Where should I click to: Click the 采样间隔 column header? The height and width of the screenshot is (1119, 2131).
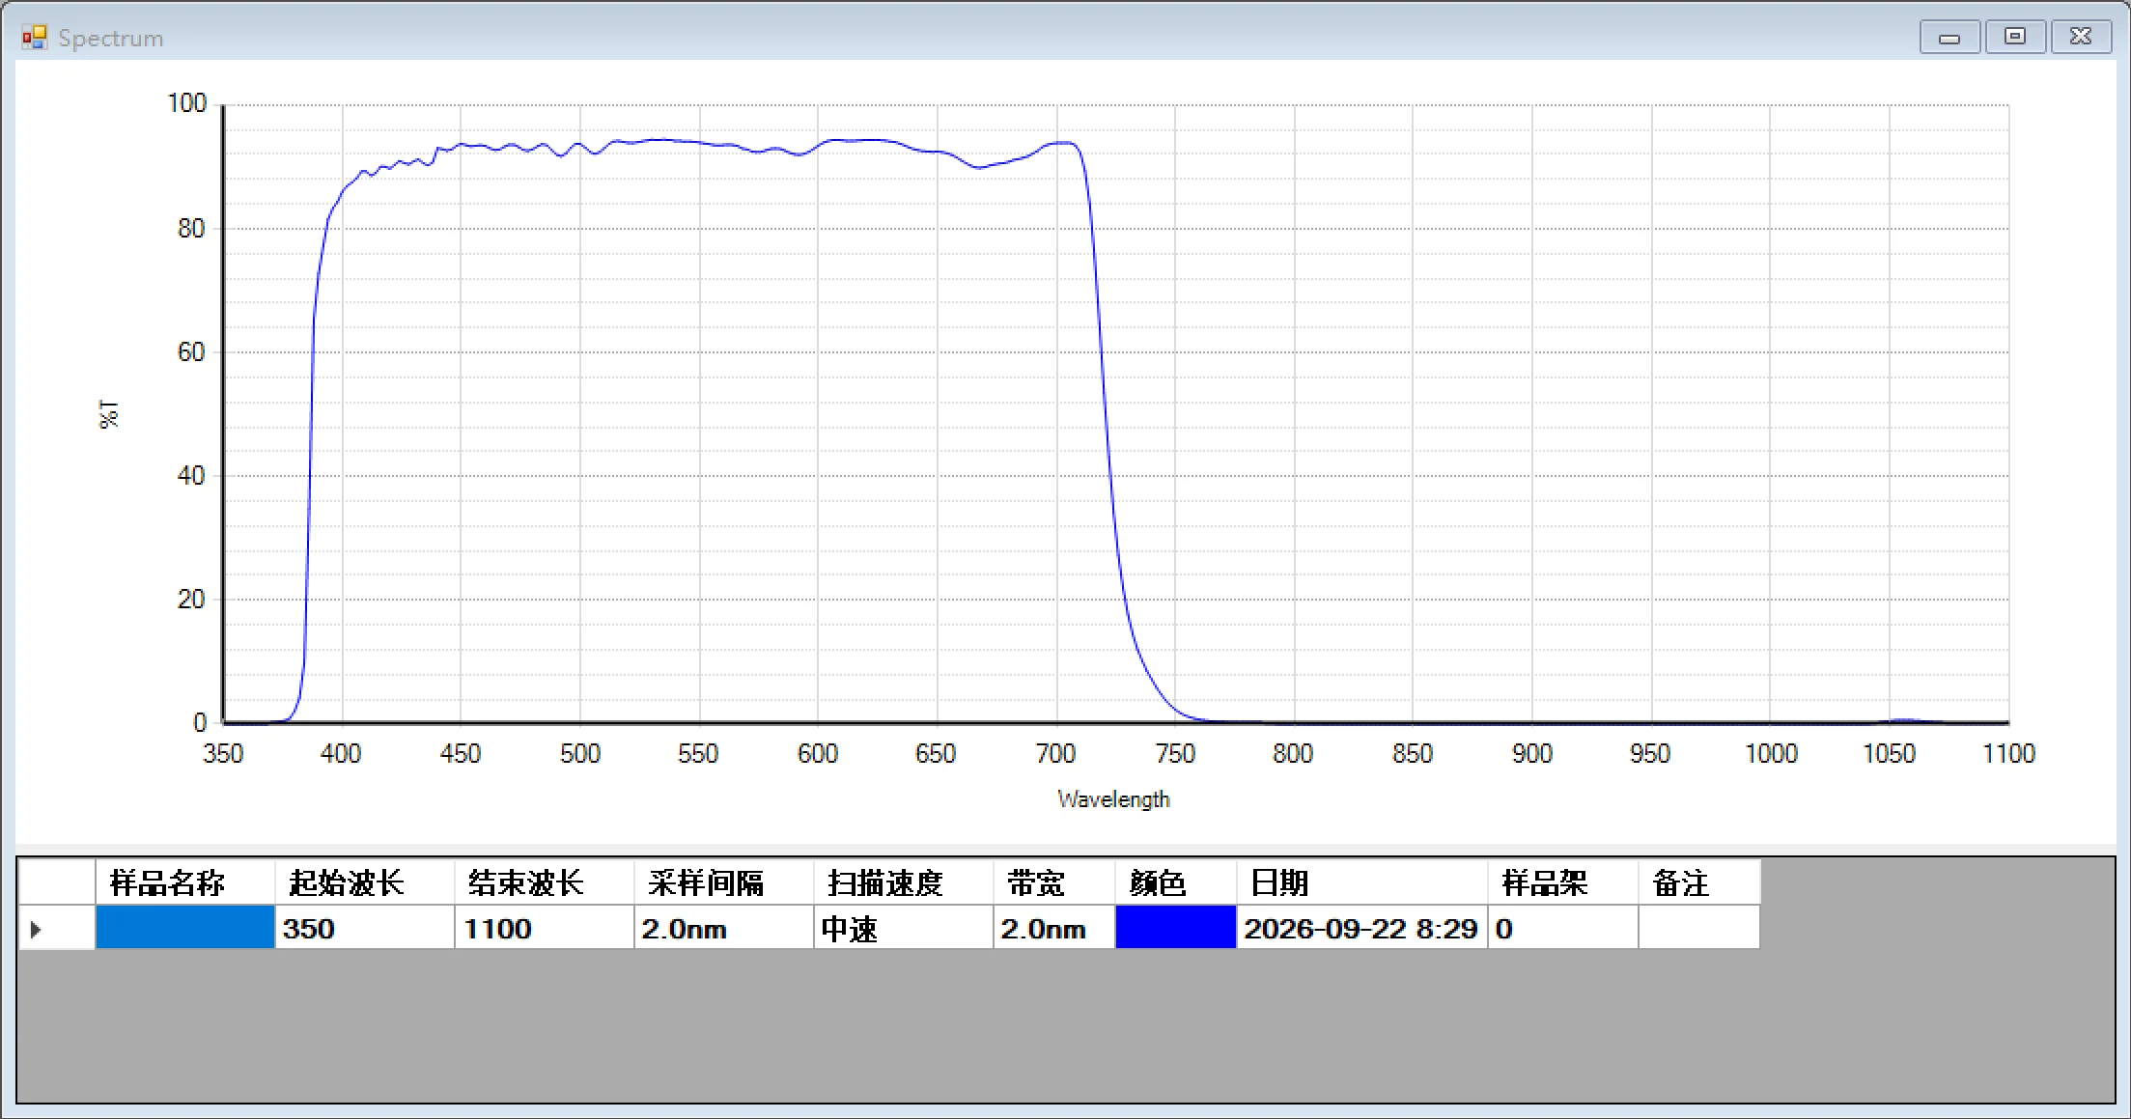point(724,881)
